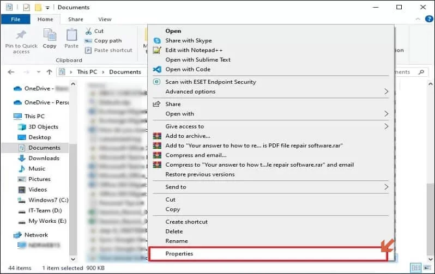Image resolution: width=435 pixels, height=274 pixels.
Task: Click the Cut scissors icon in ribbon
Action: coord(88,31)
